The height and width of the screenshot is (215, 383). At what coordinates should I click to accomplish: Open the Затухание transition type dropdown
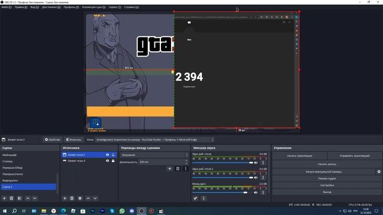coord(154,155)
